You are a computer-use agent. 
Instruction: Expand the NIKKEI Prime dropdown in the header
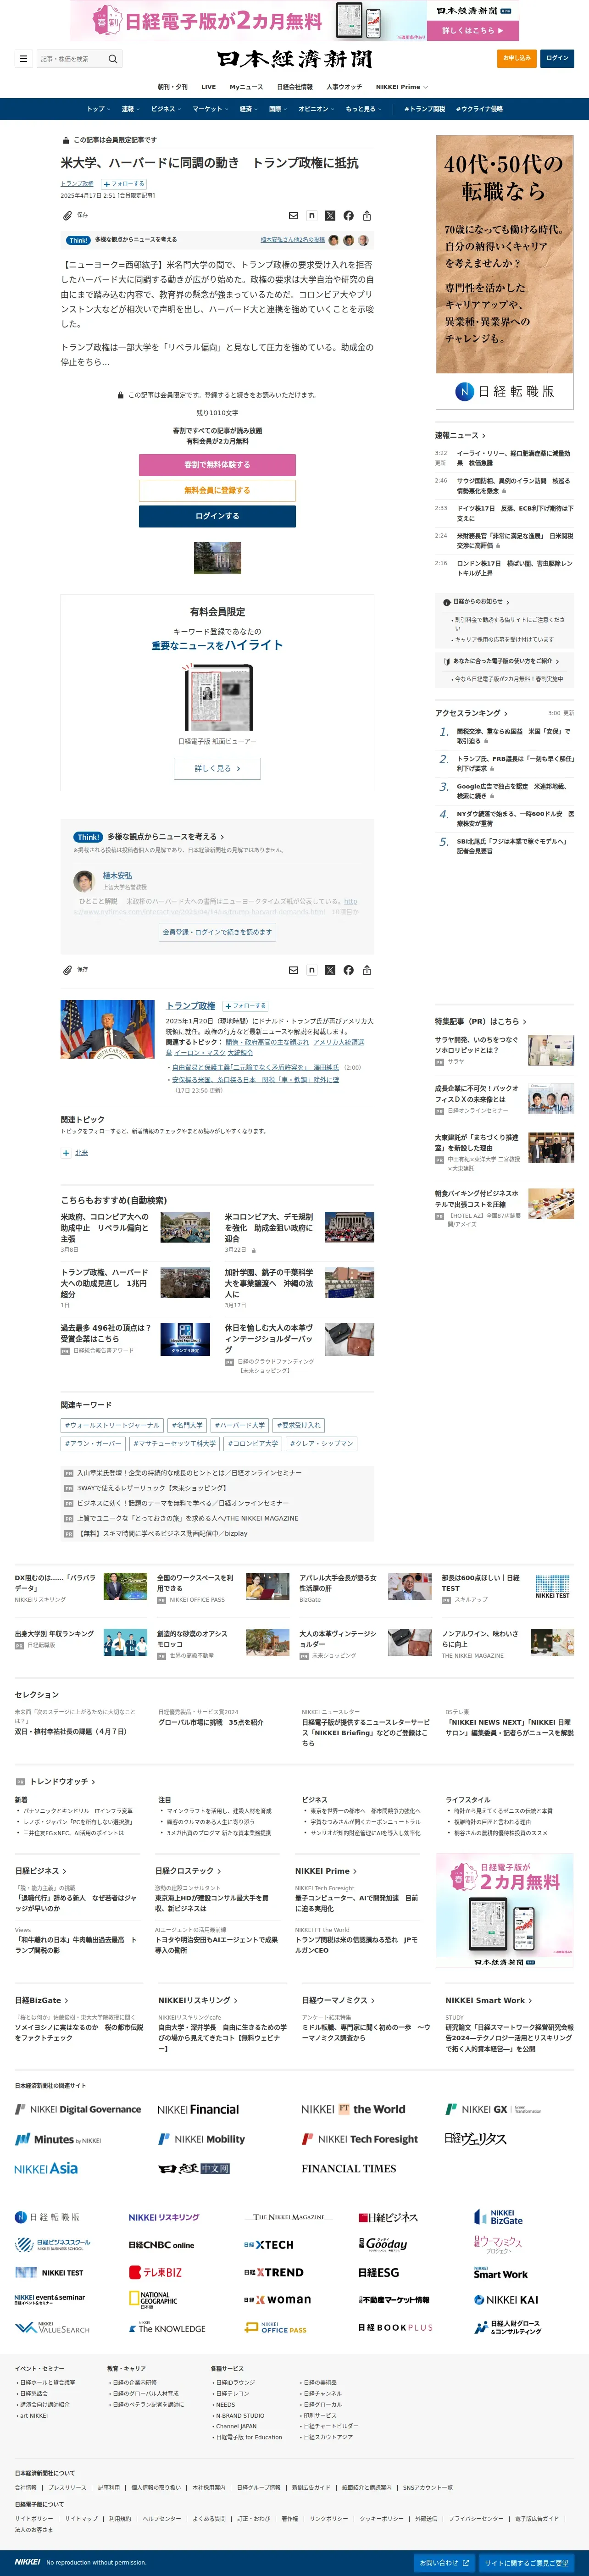tap(402, 87)
